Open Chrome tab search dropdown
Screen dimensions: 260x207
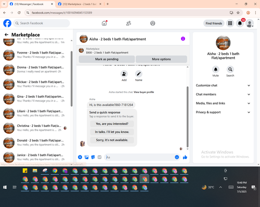coord(4,4)
